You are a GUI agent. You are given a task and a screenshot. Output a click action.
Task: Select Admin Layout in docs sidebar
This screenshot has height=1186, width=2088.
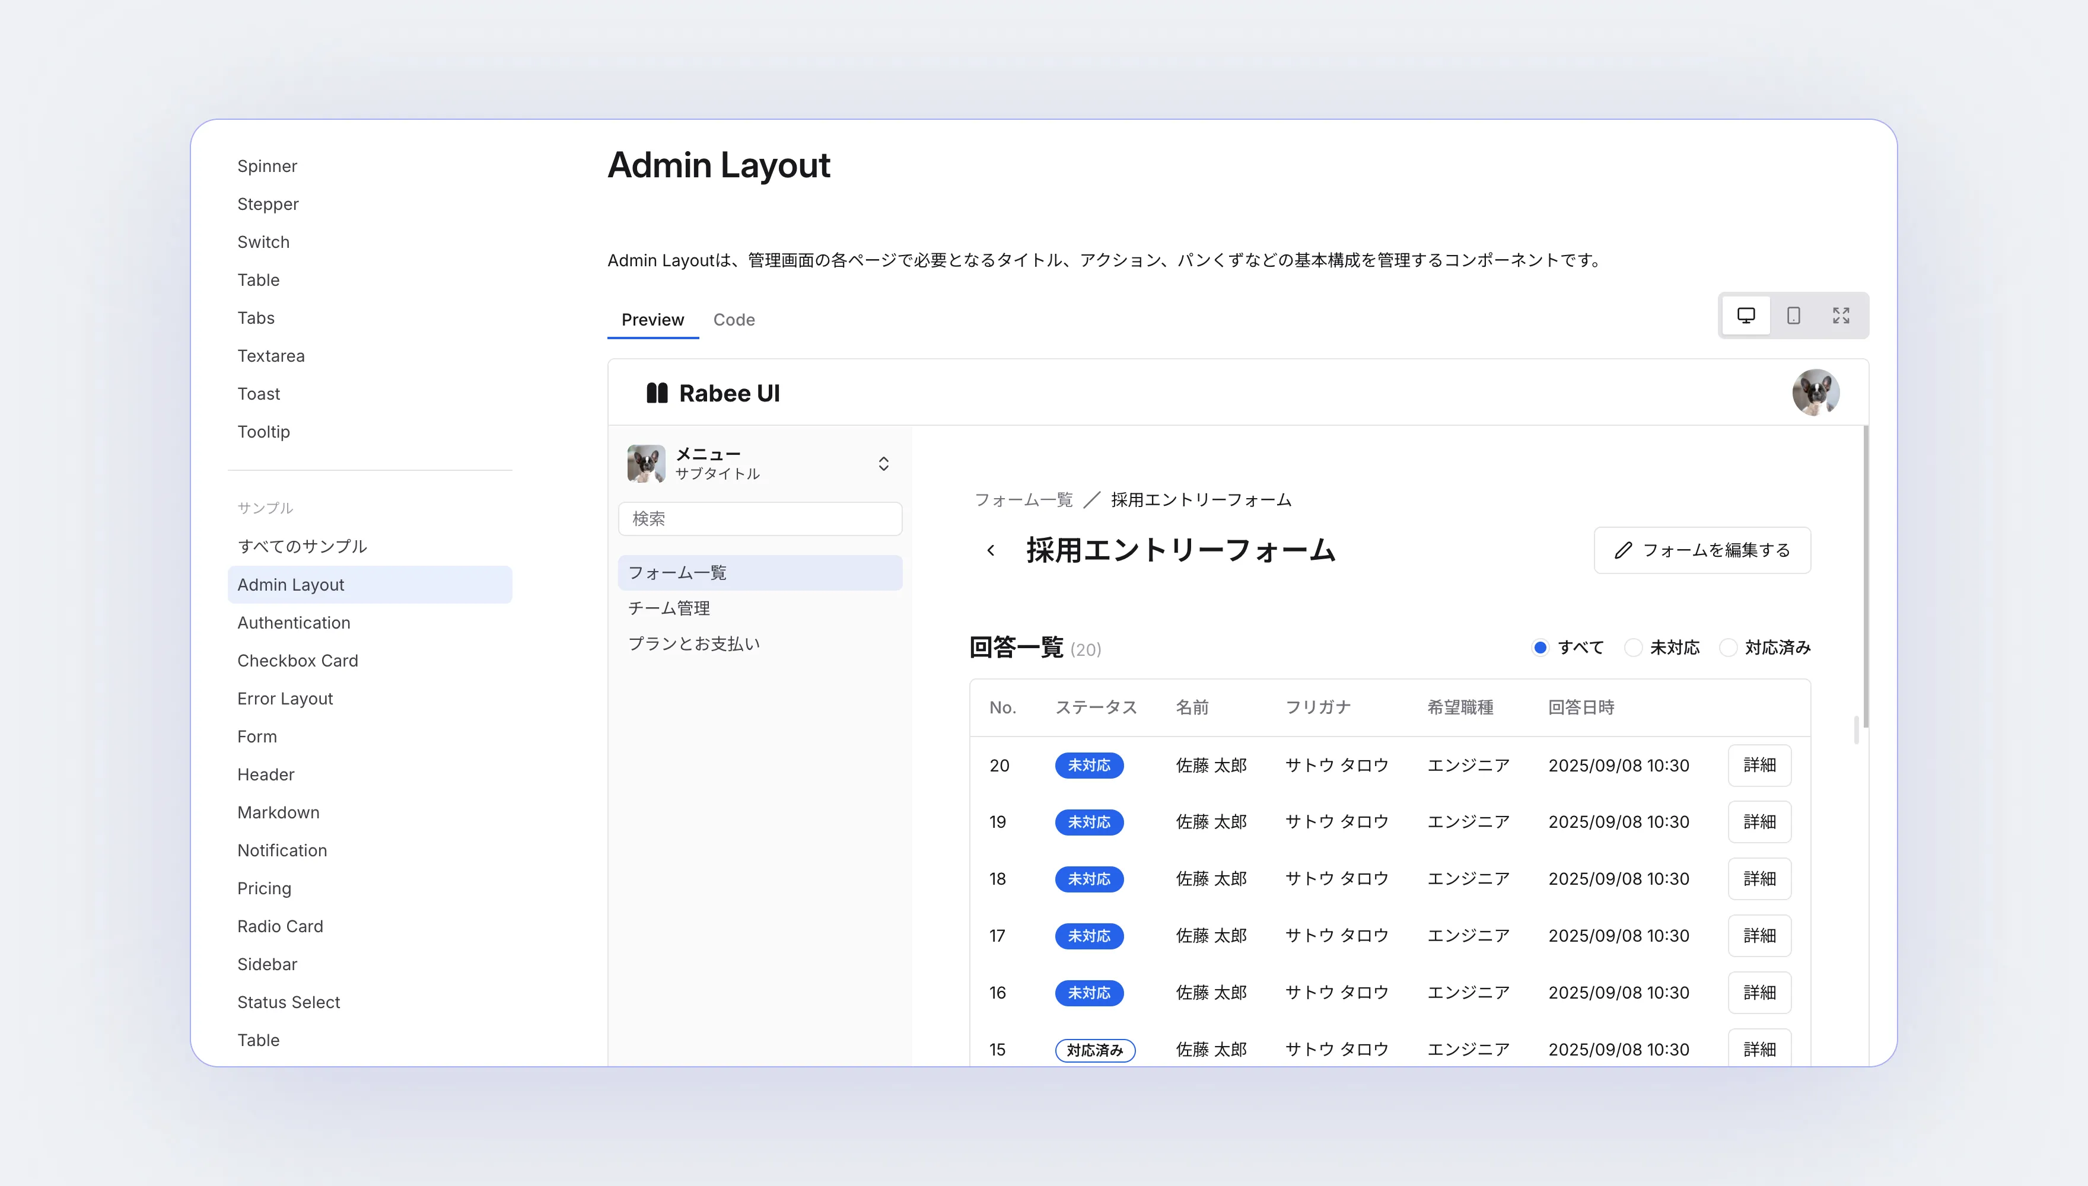point(370,585)
